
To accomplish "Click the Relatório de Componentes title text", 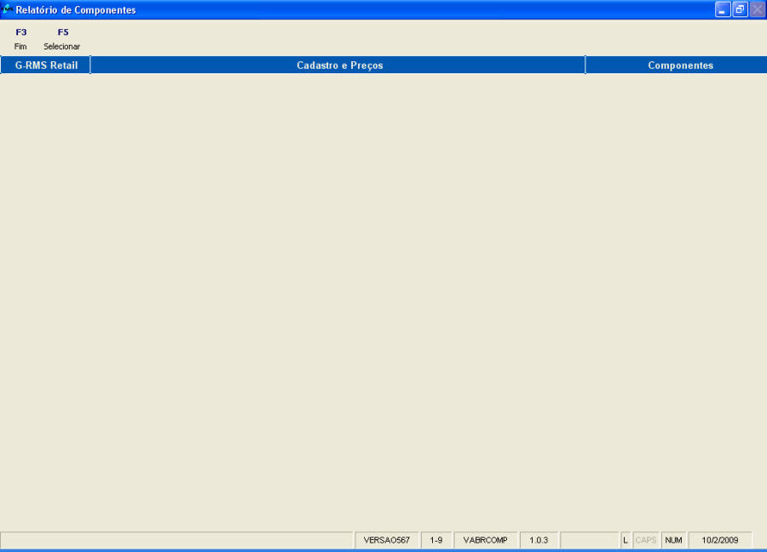I will 76,9.
